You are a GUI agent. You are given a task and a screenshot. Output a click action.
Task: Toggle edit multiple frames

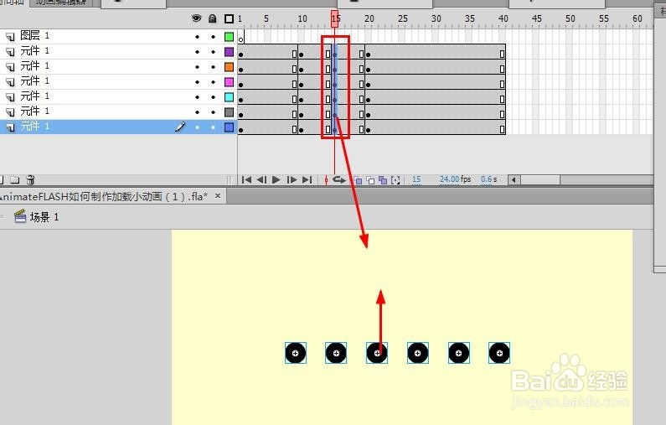[383, 180]
